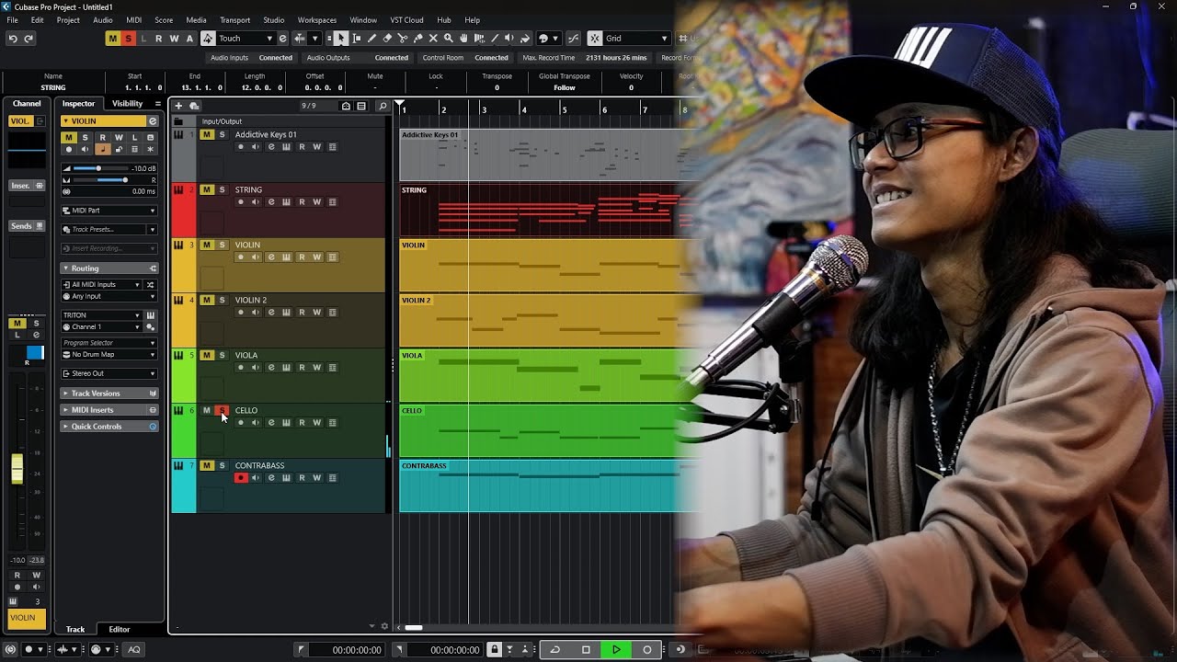Click the Add Track plus icon
Screen dimensions: 1177x662
178,106
